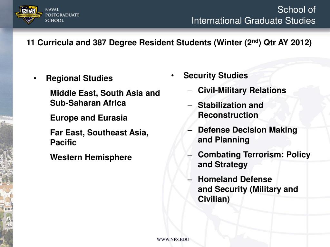Viewport: 330px width, 247px height.
Task: Click 'International Graduate Studies' header text
Action: (x=253, y=21)
